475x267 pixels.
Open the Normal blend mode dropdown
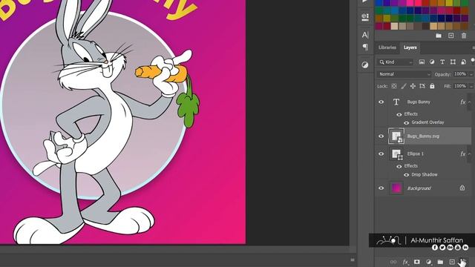pos(404,74)
